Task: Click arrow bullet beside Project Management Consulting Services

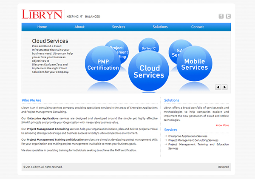Action: click(166, 140)
